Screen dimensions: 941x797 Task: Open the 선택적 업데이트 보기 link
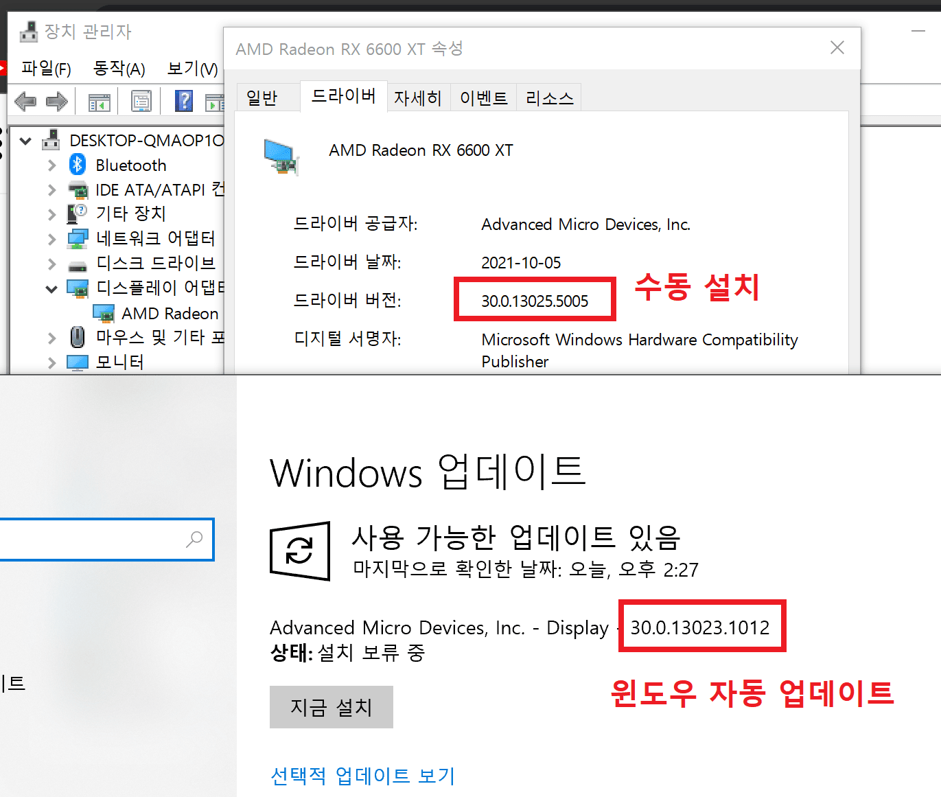363,776
